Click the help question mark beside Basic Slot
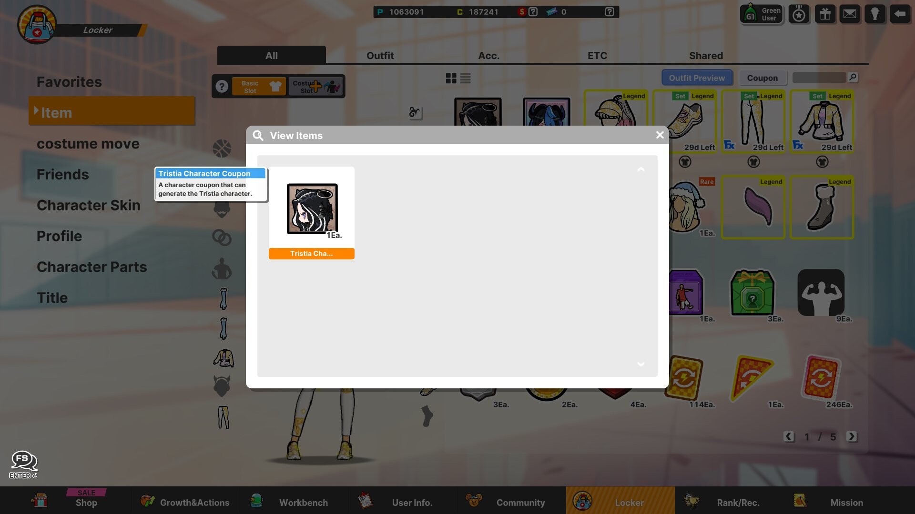 (222, 86)
